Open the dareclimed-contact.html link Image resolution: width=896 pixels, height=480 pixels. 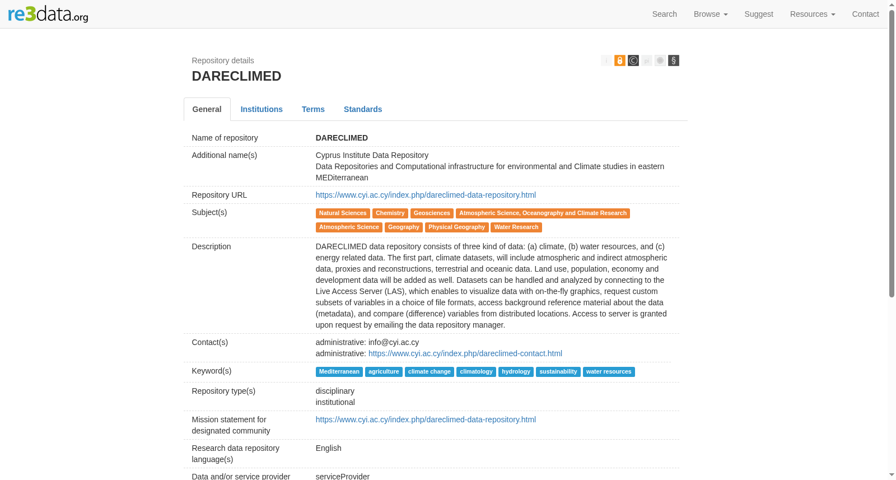[x=465, y=353]
